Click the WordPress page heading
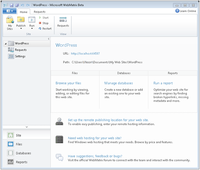Image resolution: width=200 pixels, height=170 pixels. pyautogui.click(x=66, y=45)
